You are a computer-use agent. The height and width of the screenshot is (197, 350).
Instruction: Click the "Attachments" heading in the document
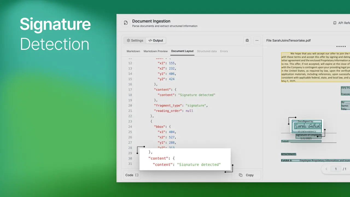289,154
